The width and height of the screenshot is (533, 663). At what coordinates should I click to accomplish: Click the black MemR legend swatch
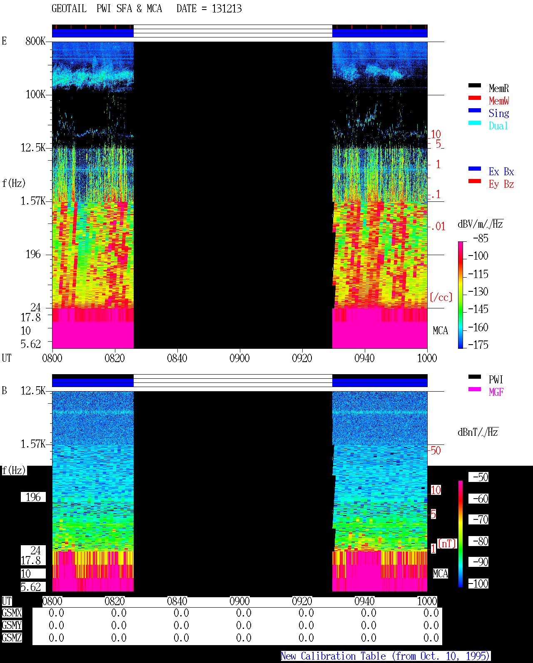475,86
